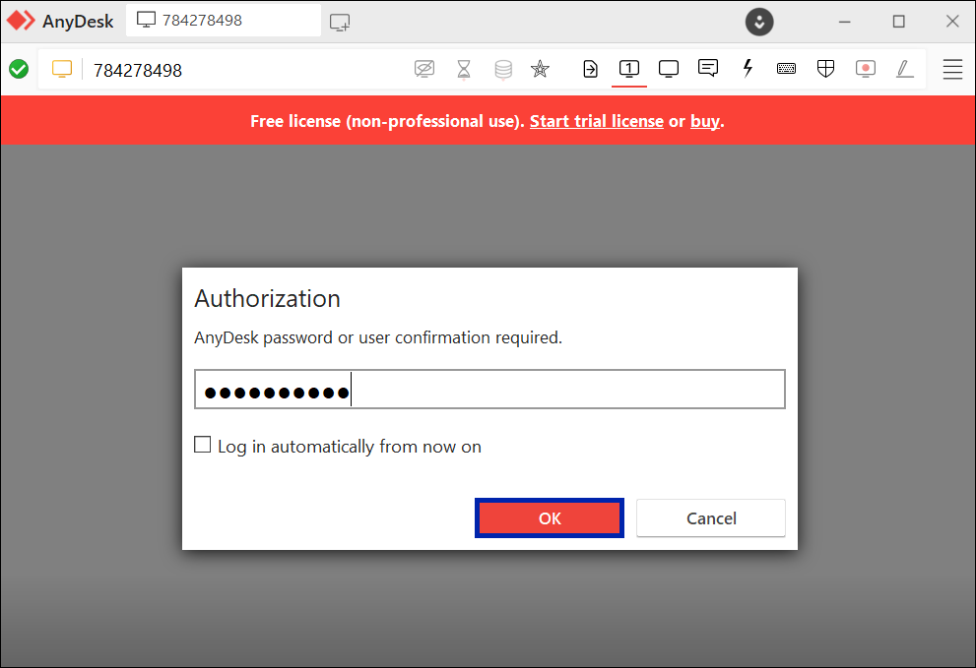Confirm authorization with OK button
Image resolution: width=976 pixels, height=668 pixels.
(550, 518)
